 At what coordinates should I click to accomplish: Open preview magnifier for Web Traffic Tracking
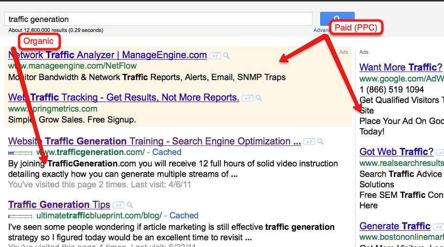click(259, 98)
